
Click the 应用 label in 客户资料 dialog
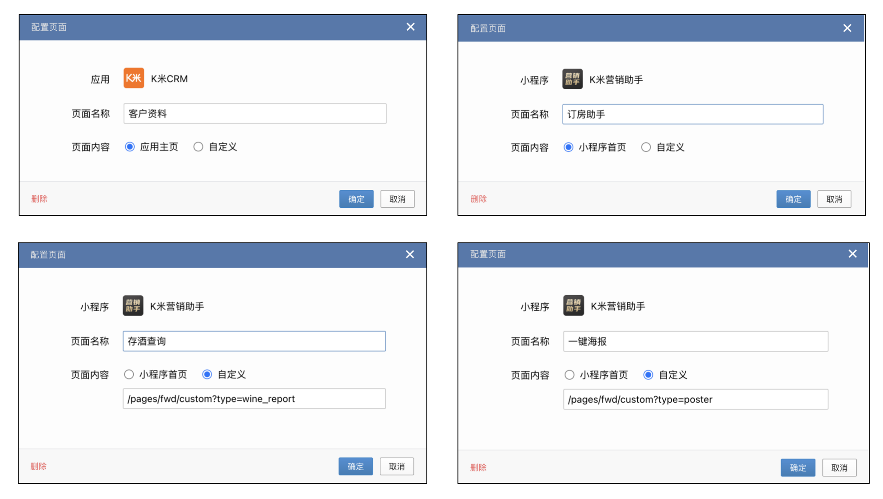[100, 79]
